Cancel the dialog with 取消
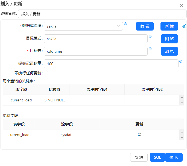Image resolution: width=187 pixels, height=166 pixels. (x=139, y=157)
